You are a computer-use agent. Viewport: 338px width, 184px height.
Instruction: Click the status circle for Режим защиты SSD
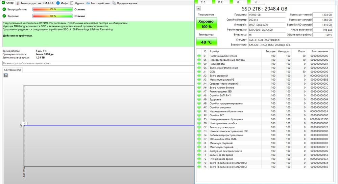point(199,91)
